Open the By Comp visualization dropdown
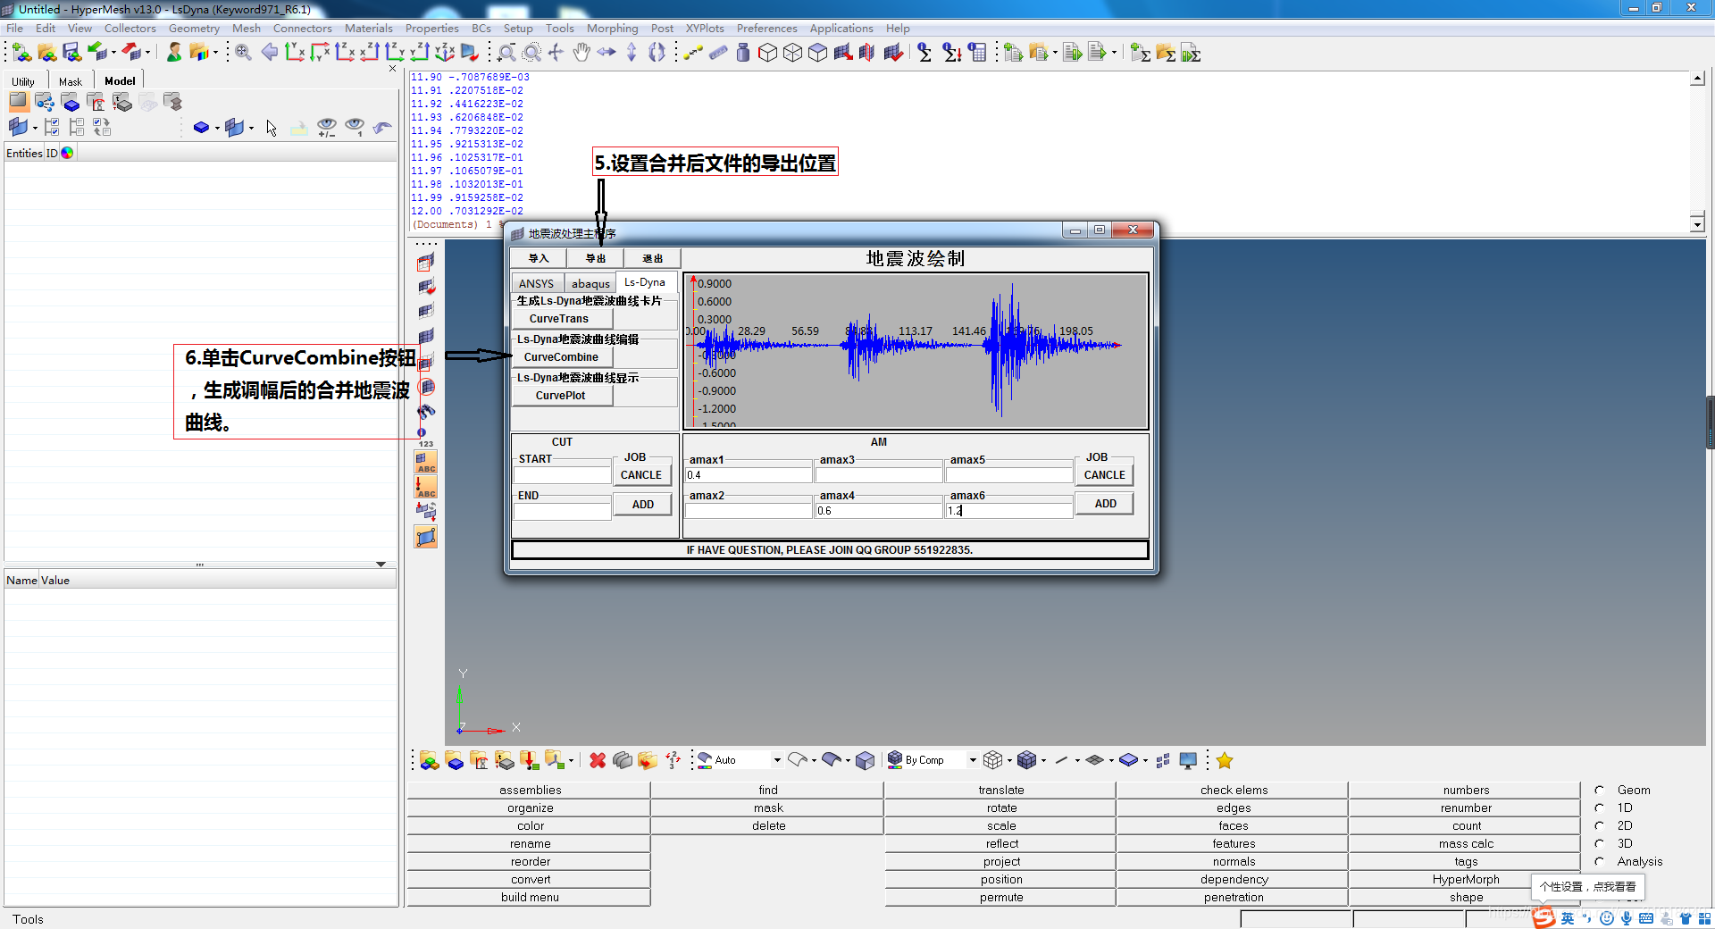 click(x=972, y=760)
